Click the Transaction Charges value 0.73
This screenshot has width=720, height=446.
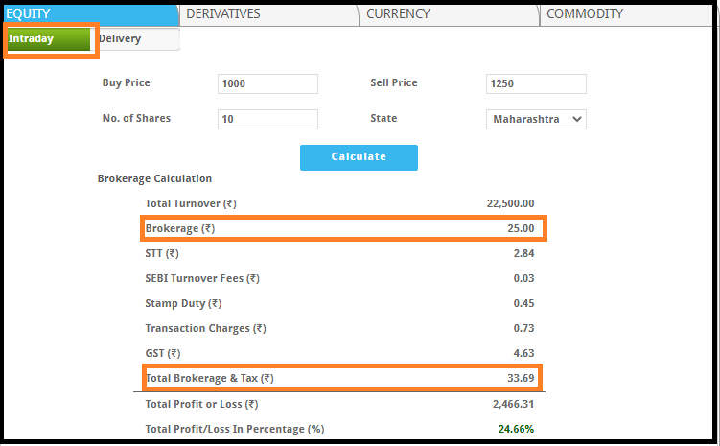coord(523,328)
